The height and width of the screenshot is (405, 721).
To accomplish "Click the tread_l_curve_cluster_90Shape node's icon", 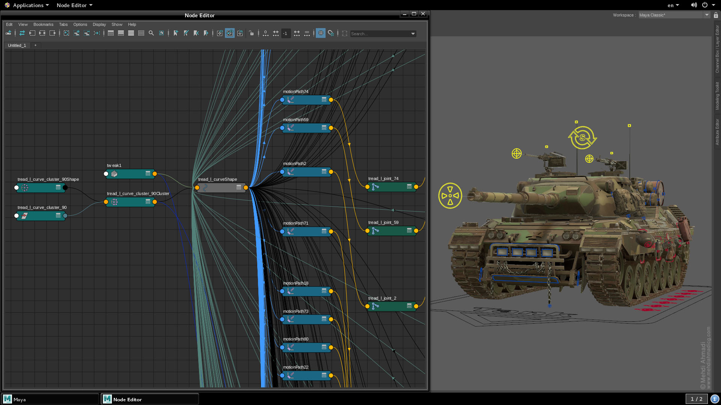I will click(25, 187).
